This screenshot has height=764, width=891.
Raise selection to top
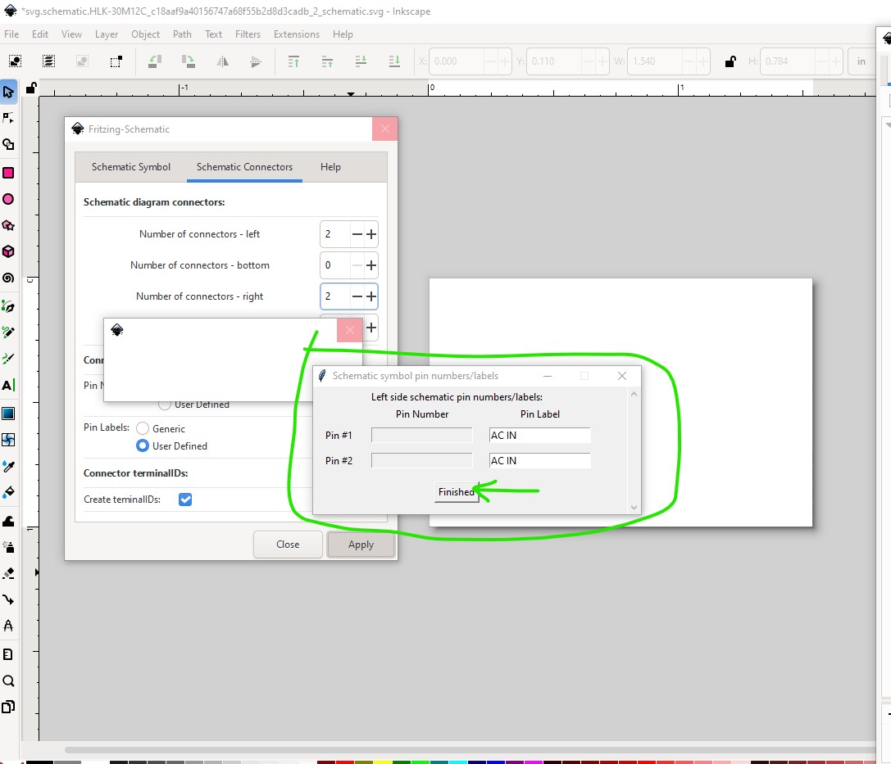point(293,61)
